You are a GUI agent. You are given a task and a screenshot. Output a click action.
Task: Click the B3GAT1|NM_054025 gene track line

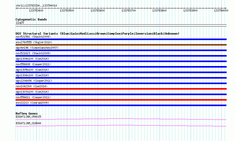point(121,119)
